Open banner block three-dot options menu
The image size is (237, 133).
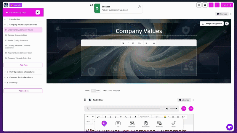click(x=231, y=14)
